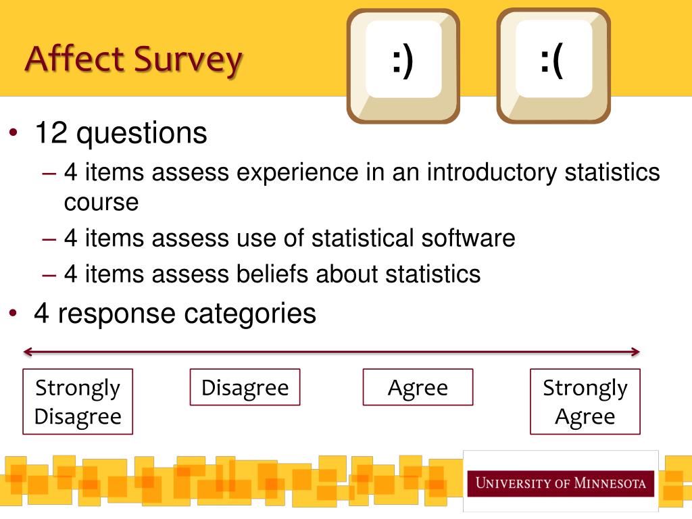Select the Disagree response box
Screen dimensions: 692x519
[x=245, y=387]
